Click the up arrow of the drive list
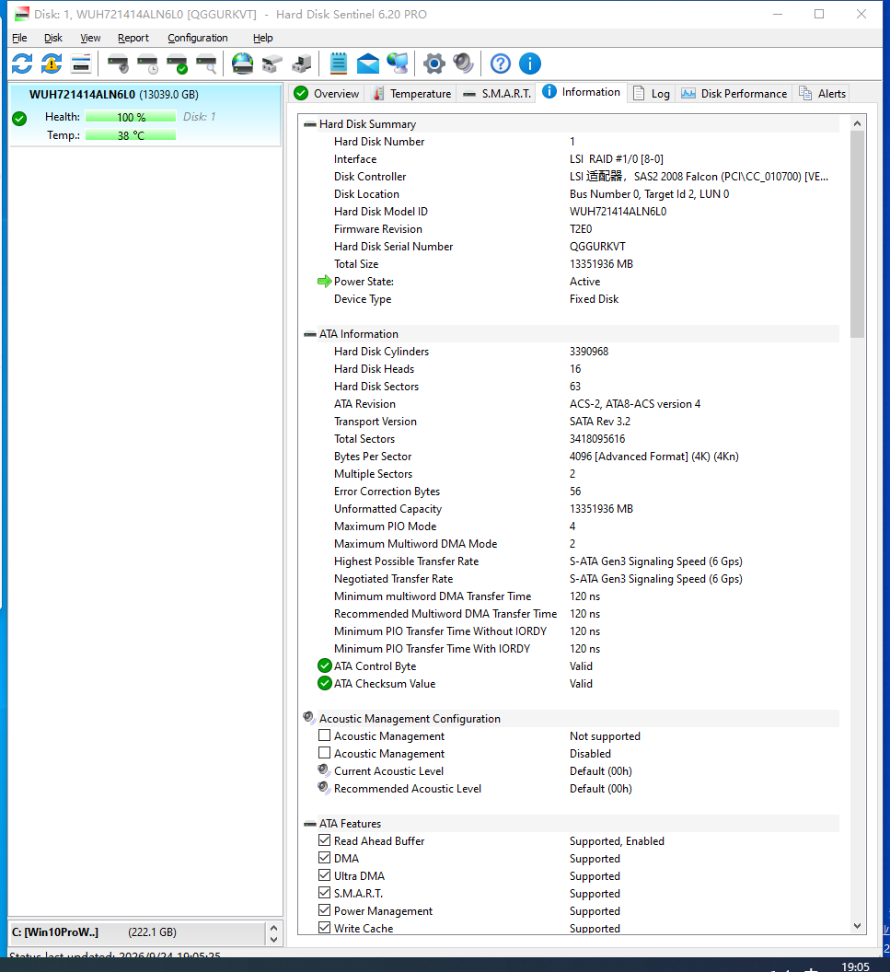890x972 pixels. [273, 928]
